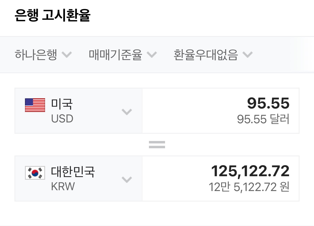Click the South Korea flag icon
Screen dimensions: 314x226
[35, 173]
